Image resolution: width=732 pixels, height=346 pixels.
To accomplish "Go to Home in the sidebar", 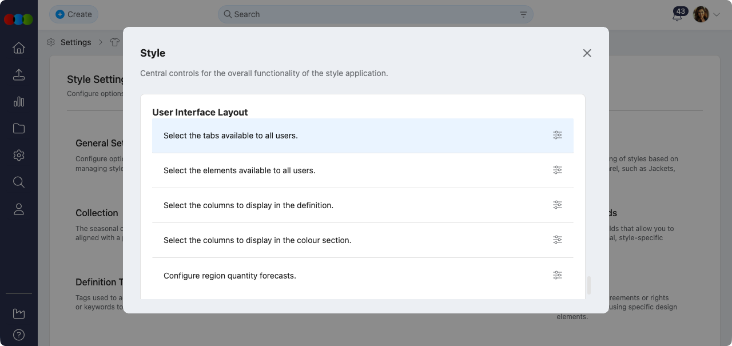I will [x=19, y=48].
